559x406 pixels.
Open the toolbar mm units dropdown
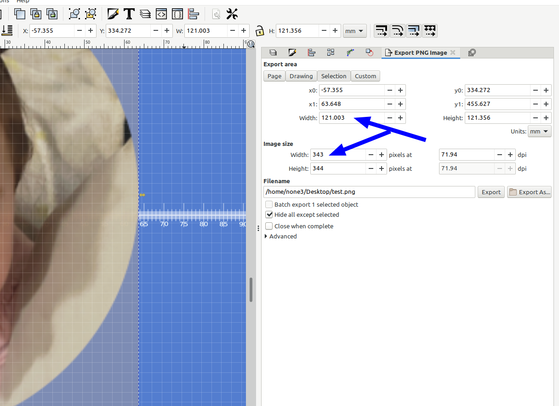click(x=354, y=31)
